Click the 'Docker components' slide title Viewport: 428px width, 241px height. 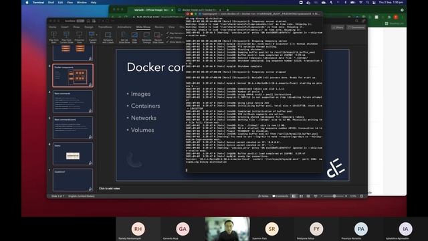[156, 68]
